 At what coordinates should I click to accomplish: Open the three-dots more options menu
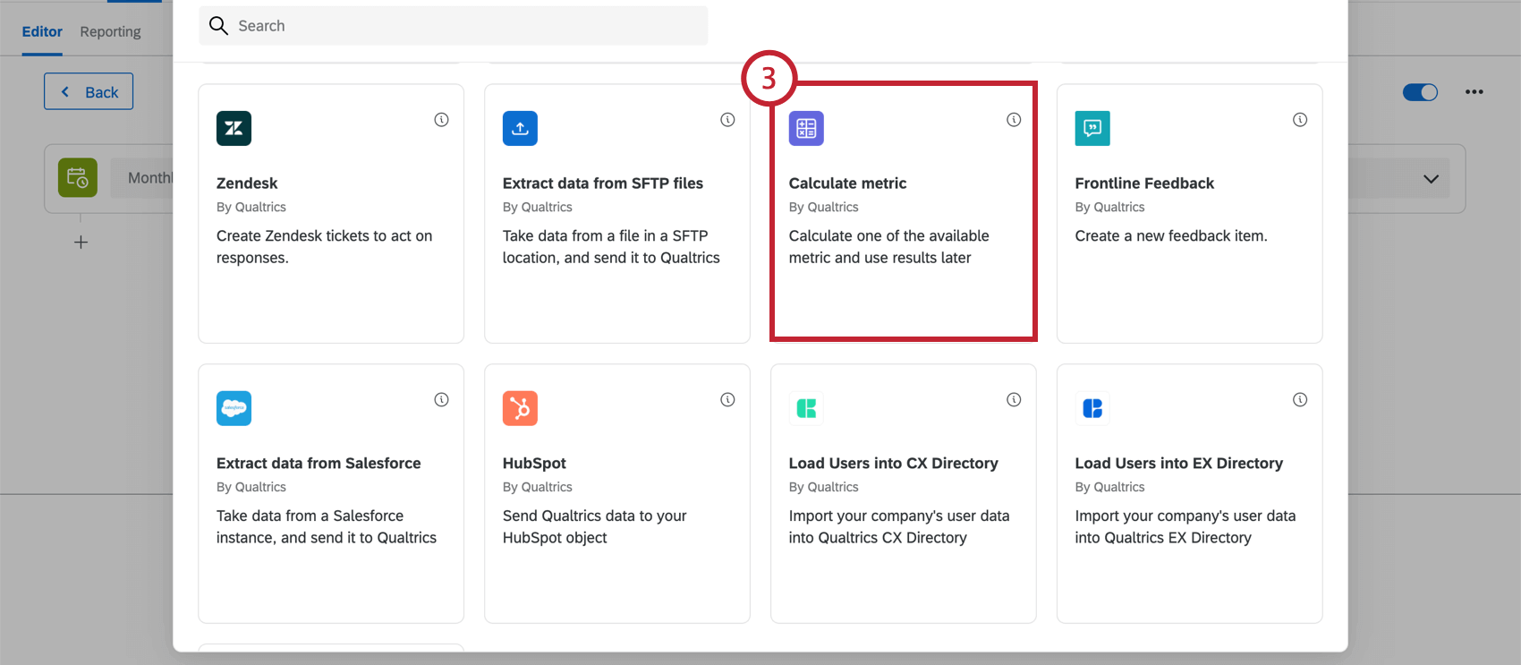[1474, 92]
